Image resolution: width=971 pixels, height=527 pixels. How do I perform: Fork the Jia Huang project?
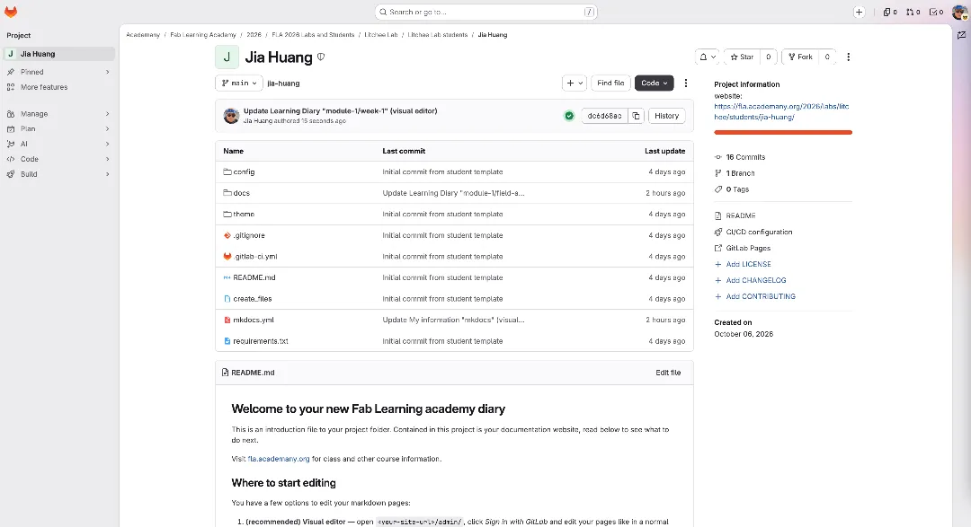coord(800,57)
